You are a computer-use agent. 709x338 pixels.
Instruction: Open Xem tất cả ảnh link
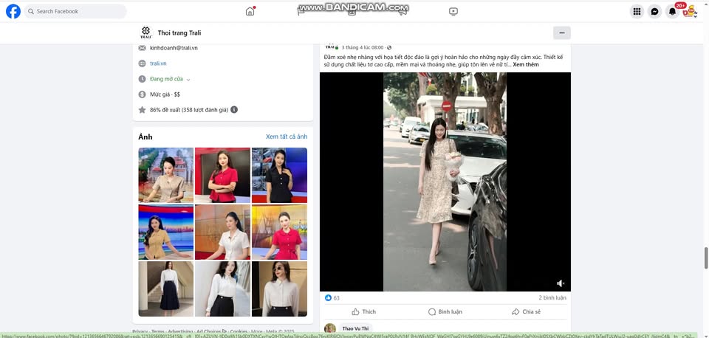tap(287, 137)
